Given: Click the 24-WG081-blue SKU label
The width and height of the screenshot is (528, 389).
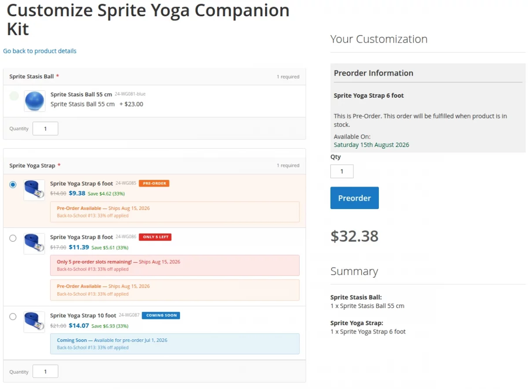Looking at the screenshot, I should [130, 94].
